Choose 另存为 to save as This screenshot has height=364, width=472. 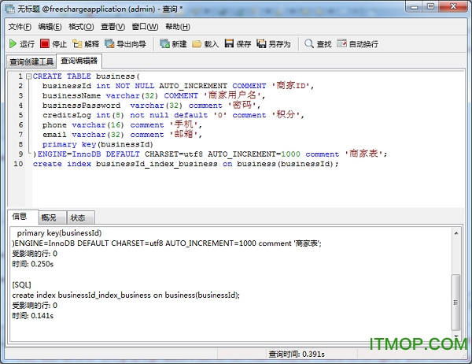tap(272, 44)
